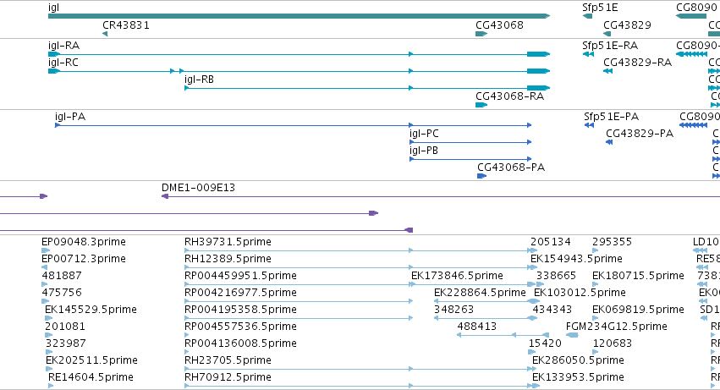Select the RP004557536.5prime EST label
The height and width of the screenshot is (390, 720).
pos(240,327)
